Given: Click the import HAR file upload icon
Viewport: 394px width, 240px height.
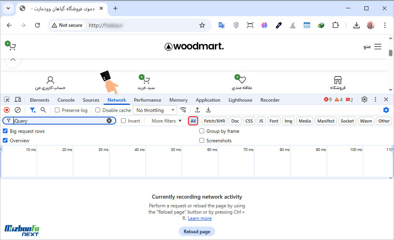Looking at the screenshot, I should tap(197, 110).
